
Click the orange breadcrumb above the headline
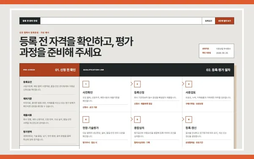coord(34,33)
